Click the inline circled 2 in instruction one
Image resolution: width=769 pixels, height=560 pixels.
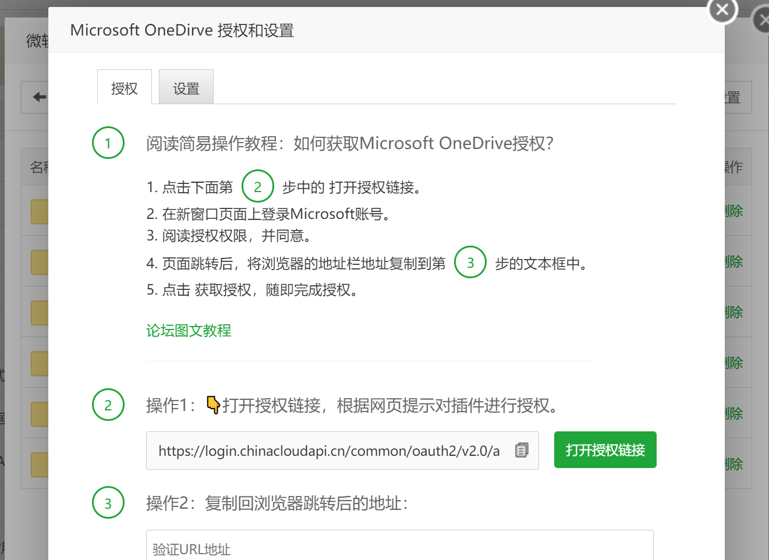257,186
